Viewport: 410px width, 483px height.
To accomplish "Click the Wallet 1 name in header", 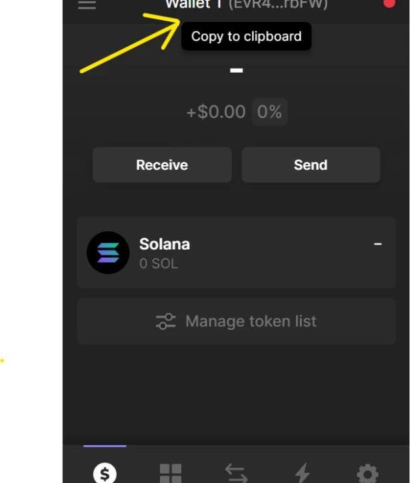I will pos(193,4).
